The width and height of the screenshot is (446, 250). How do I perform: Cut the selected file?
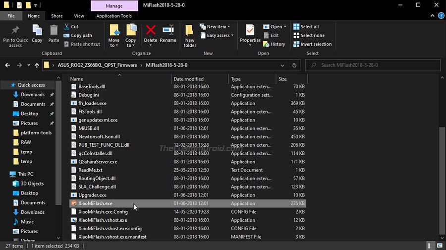71,26
